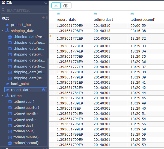Select shipping_date(ye...) field
The width and height of the screenshot is (164, 149).
pos(29,37)
